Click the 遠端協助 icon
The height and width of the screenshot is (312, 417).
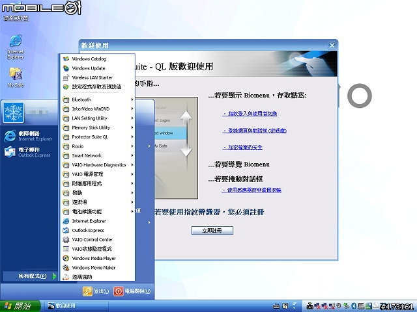point(66,277)
